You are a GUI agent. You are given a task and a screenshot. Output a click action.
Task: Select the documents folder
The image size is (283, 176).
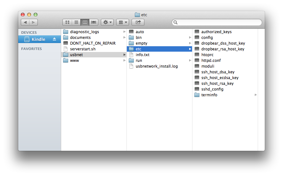[94, 37]
